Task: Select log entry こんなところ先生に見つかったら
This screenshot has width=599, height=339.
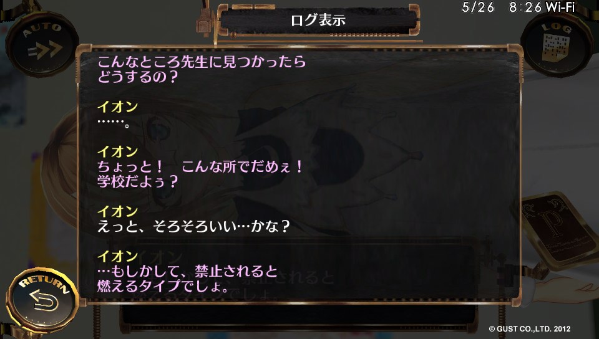Action: (202, 62)
